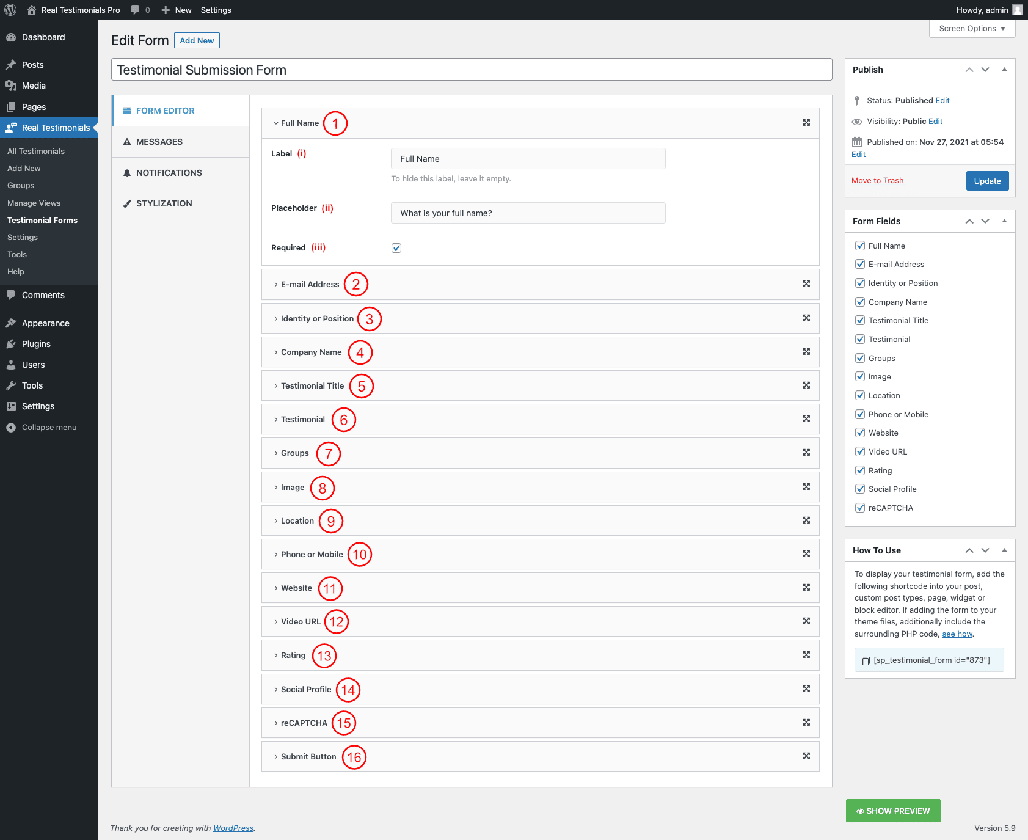This screenshot has height=840, width=1028.
Task: Click the comments bubble icon in admin bar
Action: [x=135, y=10]
